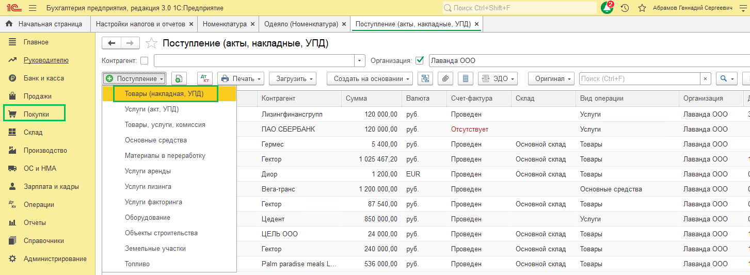This screenshot has height=275, width=750.
Task: Open Операции section
Action: tap(39, 204)
